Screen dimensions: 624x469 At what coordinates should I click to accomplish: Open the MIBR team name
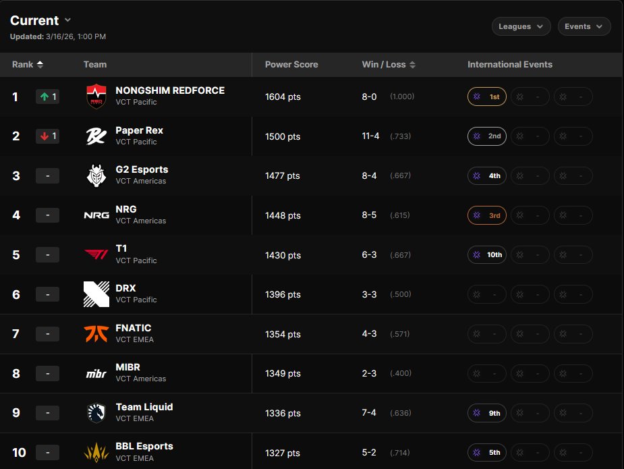pyautogui.click(x=127, y=367)
